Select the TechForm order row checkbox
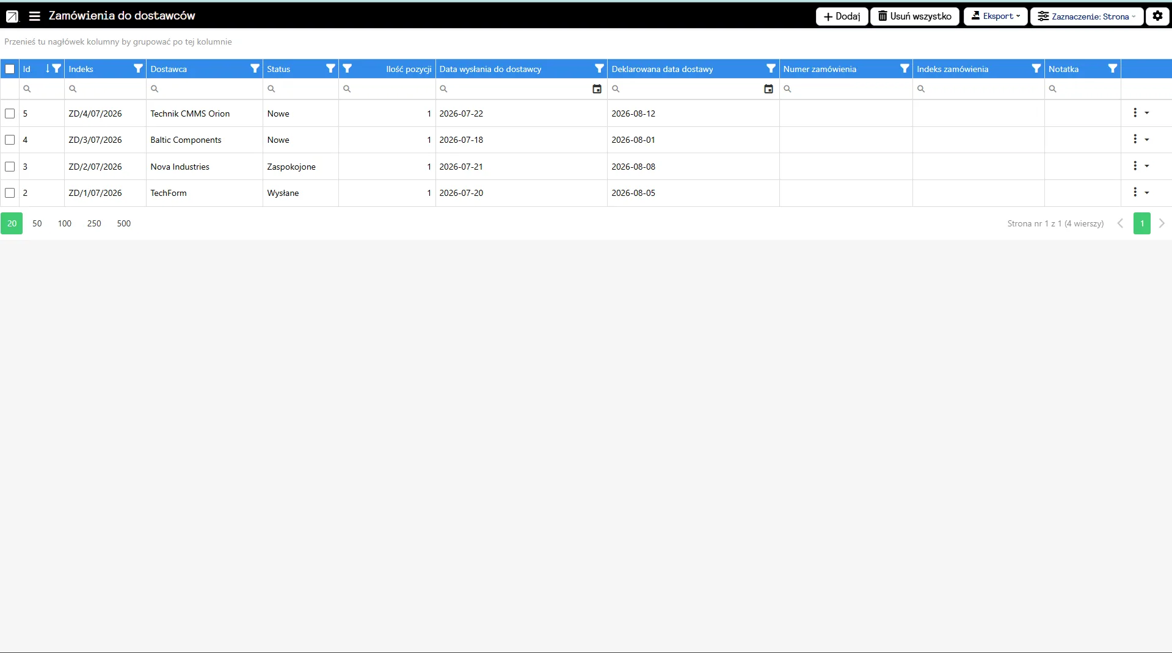The height and width of the screenshot is (653, 1172). 10,193
